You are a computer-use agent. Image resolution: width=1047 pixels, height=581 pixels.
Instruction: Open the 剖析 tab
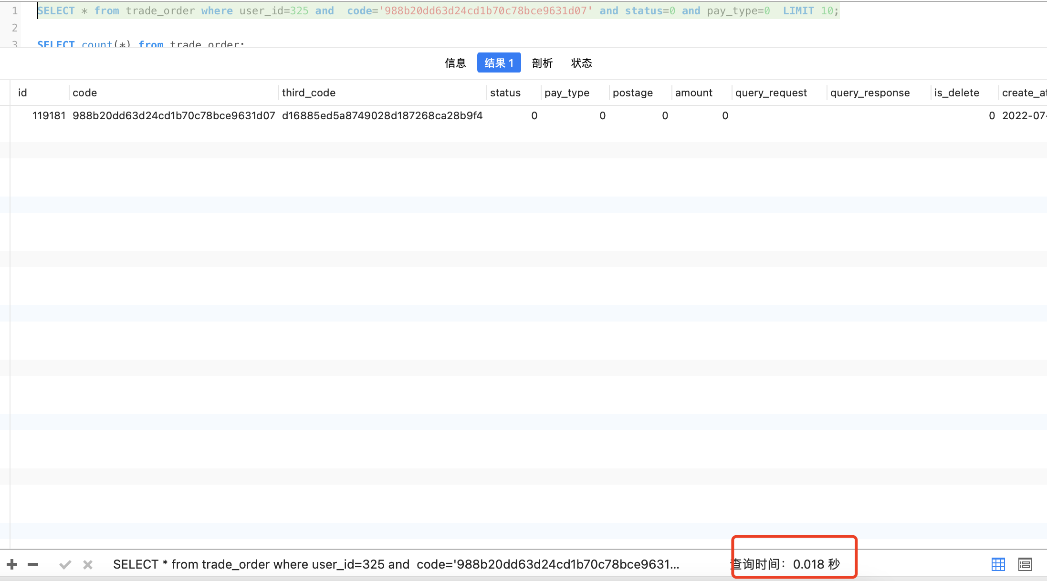[x=542, y=63]
